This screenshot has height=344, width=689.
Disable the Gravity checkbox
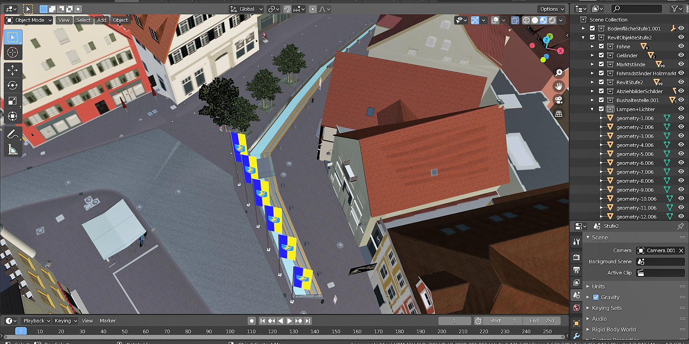[x=596, y=297]
